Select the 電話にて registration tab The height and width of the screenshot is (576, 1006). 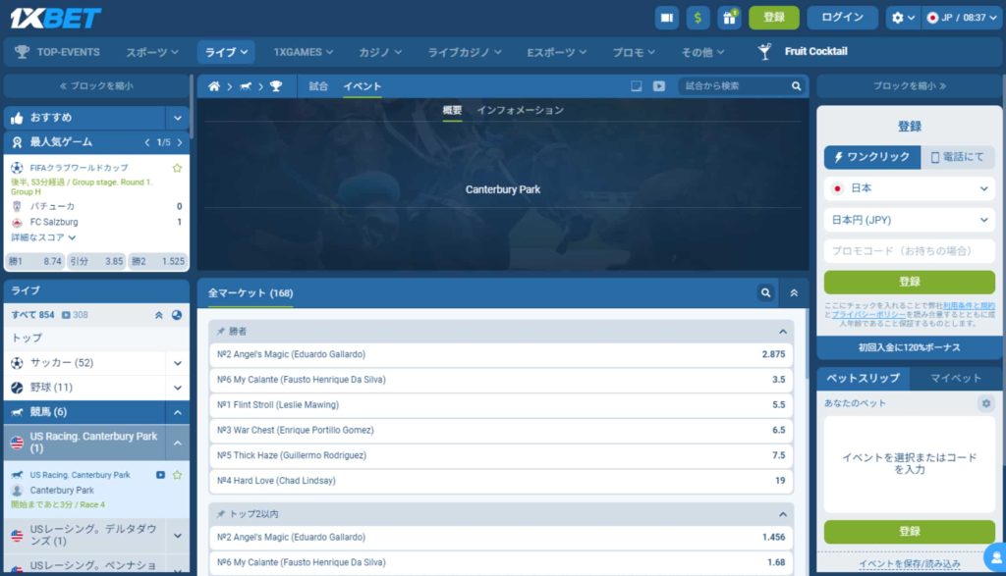(957, 157)
